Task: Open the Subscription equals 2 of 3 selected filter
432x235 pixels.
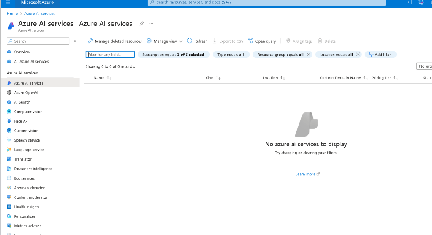Action: 174,55
